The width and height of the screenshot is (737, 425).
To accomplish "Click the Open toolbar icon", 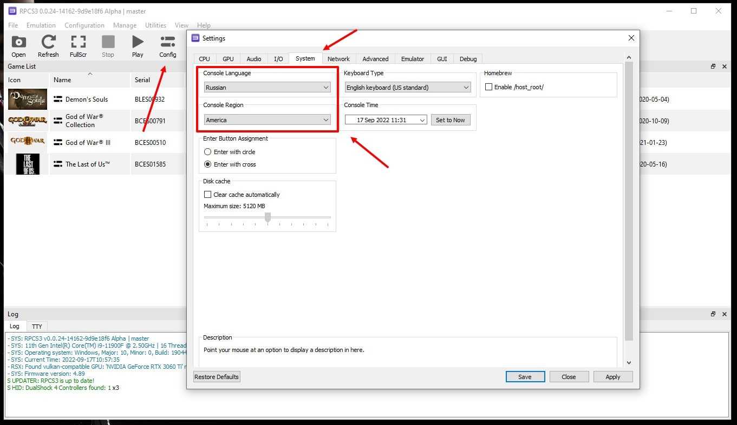I will pyautogui.click(x=18, y=43).
